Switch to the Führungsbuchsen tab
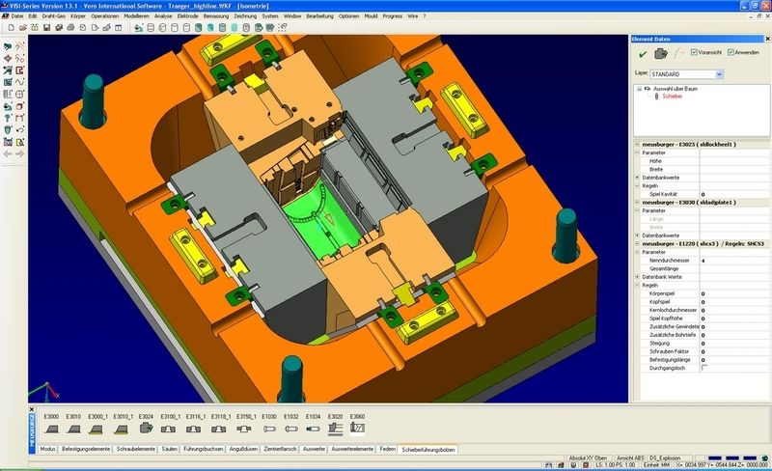Image resolution: width=772 pixels, height=471 pixels. 204,449
